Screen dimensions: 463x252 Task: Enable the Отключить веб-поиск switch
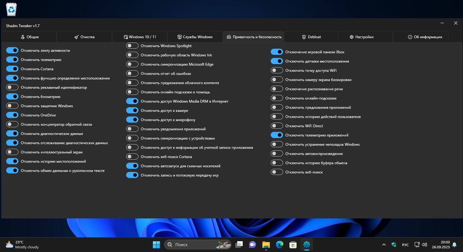coord(277,172)
